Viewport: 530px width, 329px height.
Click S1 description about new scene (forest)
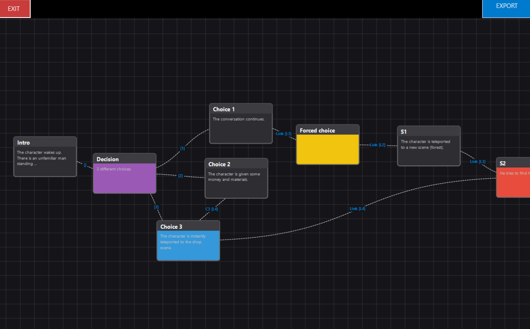point(425,144)
